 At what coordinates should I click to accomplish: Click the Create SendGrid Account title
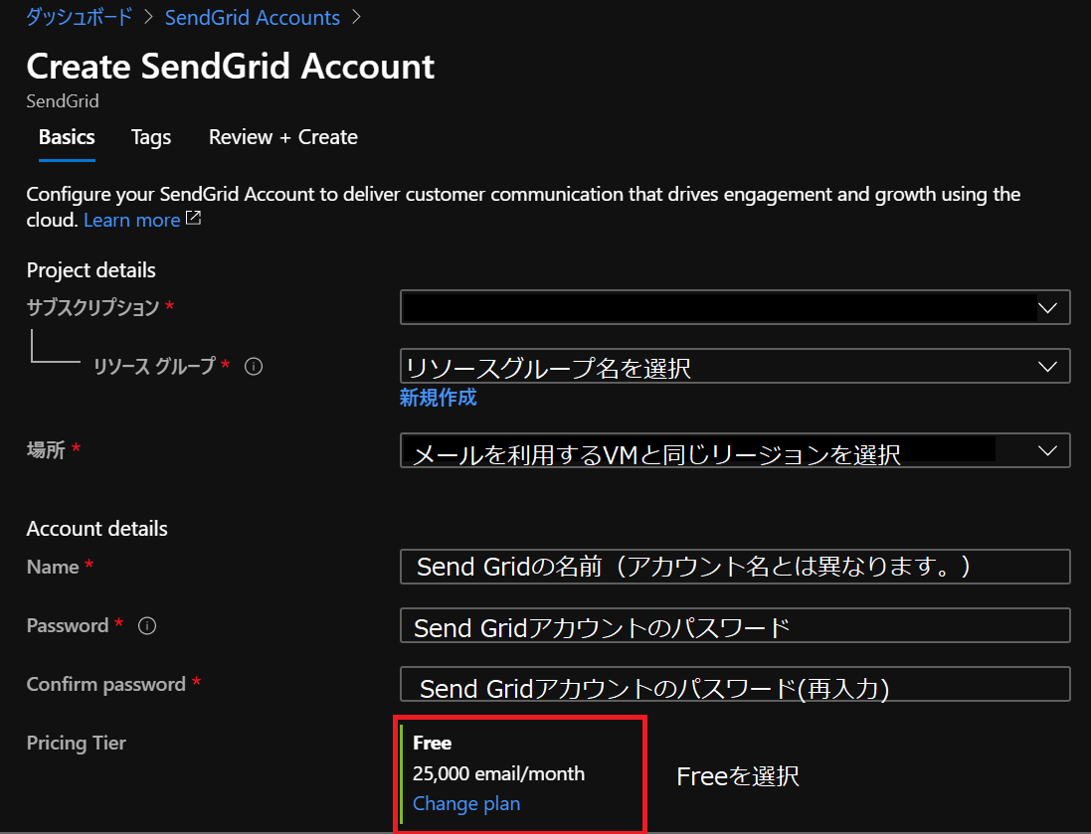pos(231,67)
